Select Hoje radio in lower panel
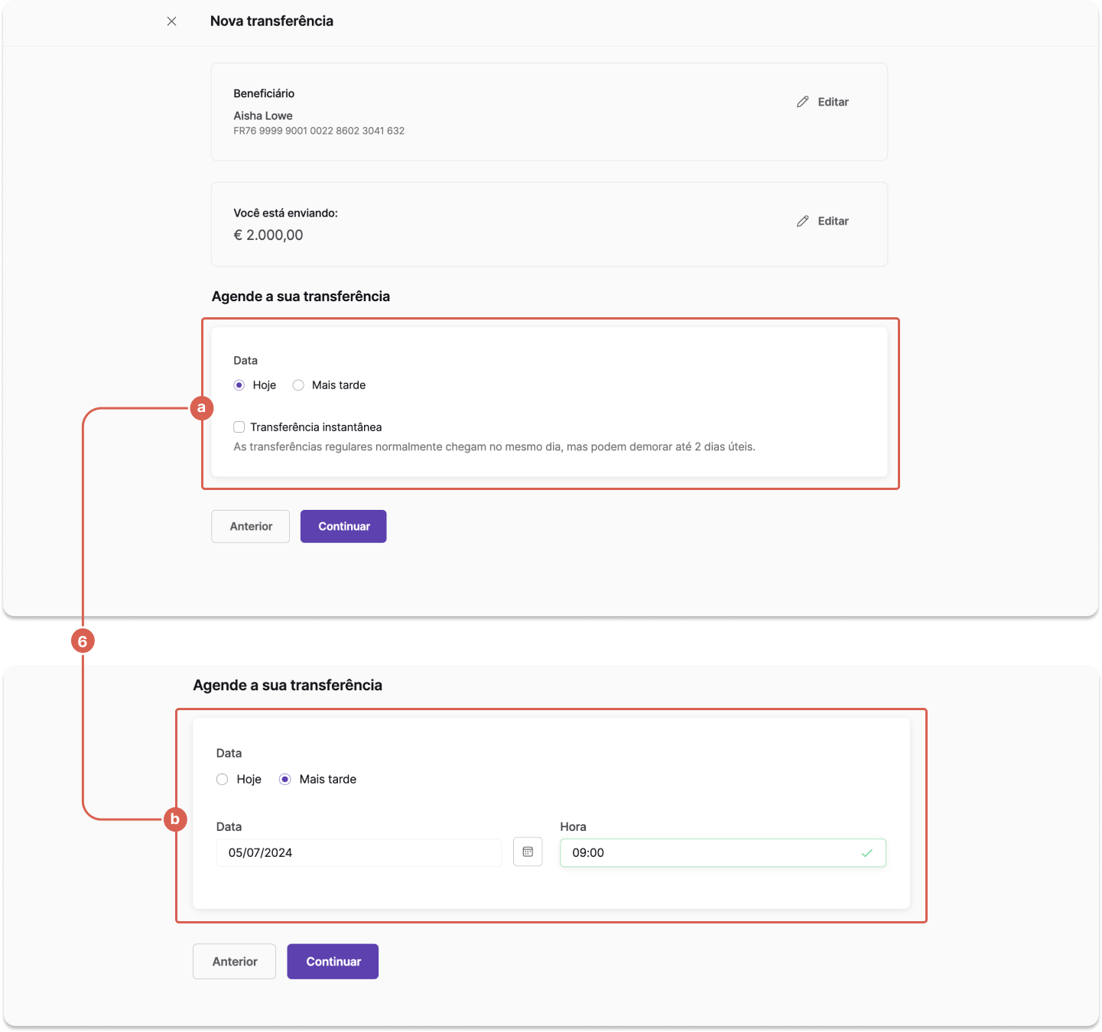 (x=223, y=780)
